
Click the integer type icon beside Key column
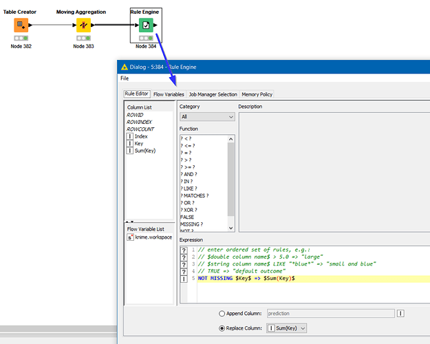pos(130,144)
